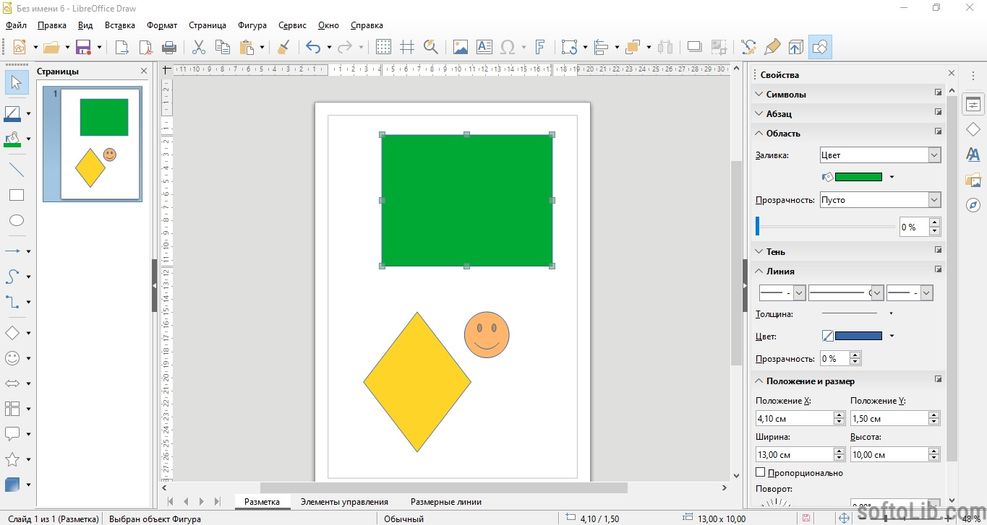Enable the Пропорционально checkbox
987x525 pixels.
click(760, 472)
